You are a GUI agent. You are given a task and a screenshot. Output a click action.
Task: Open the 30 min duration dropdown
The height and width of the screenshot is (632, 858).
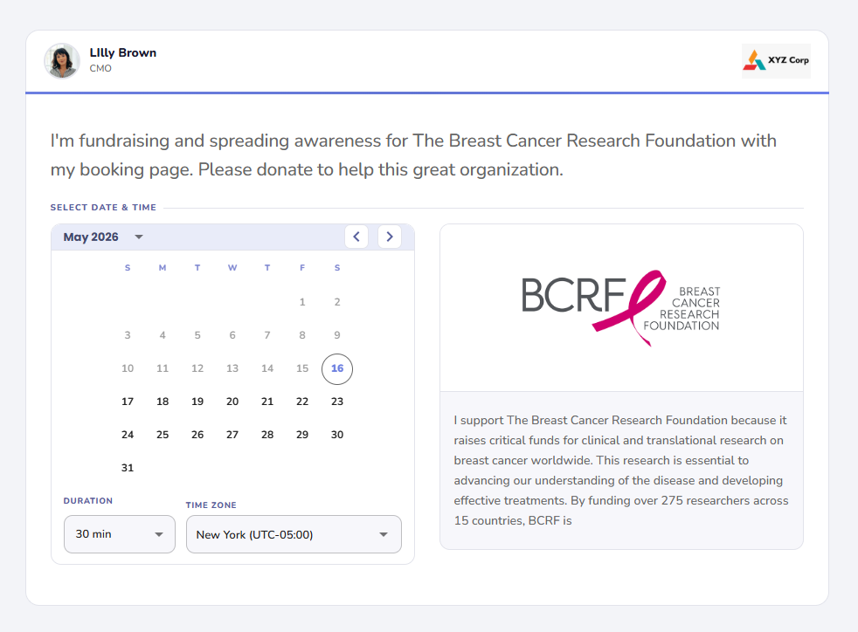pyautogui.click(x=120, y=534)
